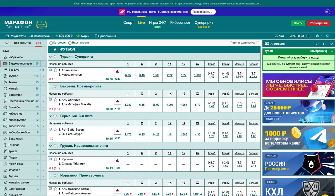Select the Баскетбол sport icon
This screenshot has height=196, width=335.
pyautogui.click(x=5, y=95)
